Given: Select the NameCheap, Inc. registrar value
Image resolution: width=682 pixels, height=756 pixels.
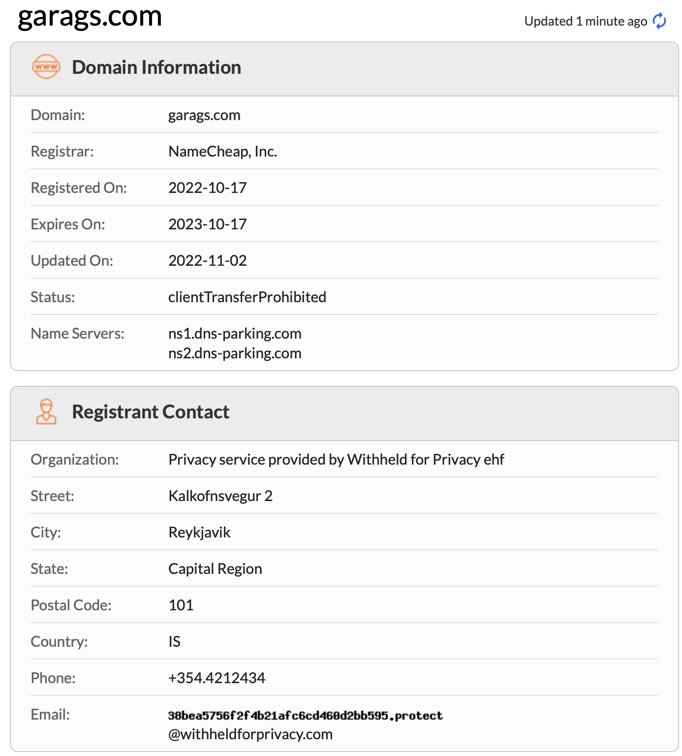Looking at the screenshot, I should click(x=223, y=152).
